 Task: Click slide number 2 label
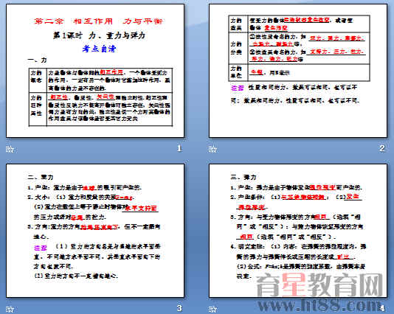pyautogui.click(x=382, y=149)
